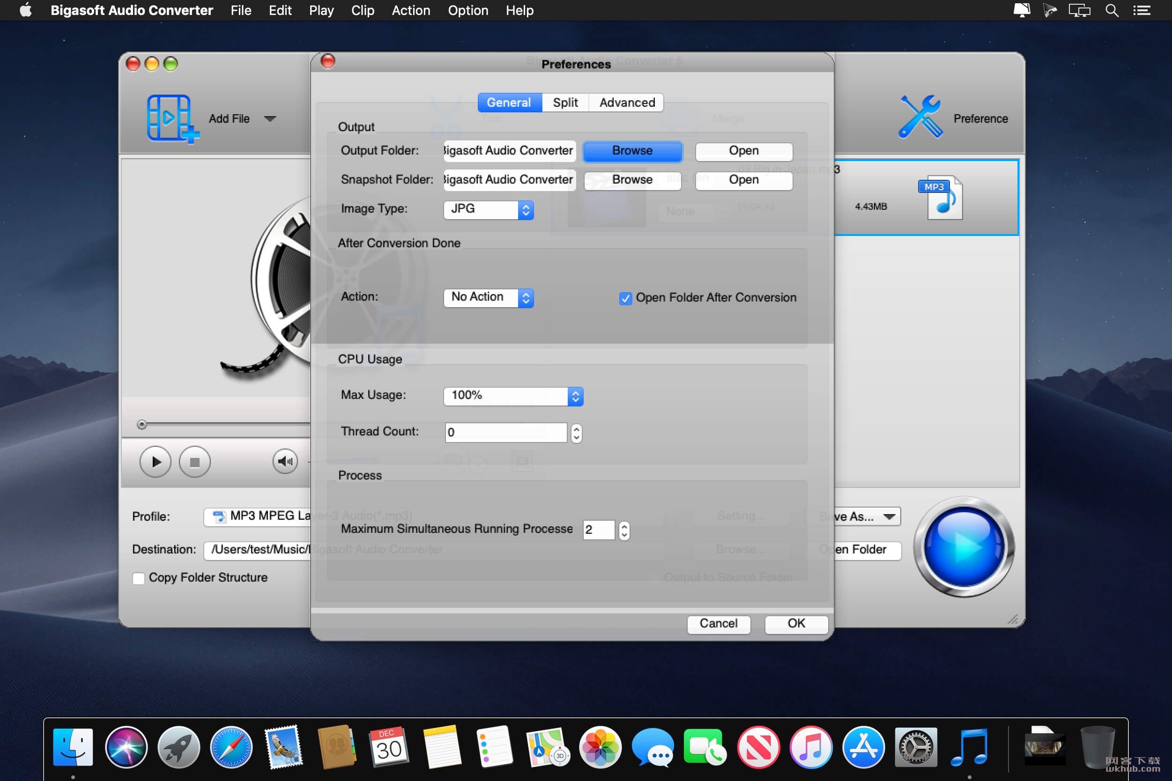Open System Preferences gear in the dock
The width and height of the screenshot is (1172, 781).
916,747
